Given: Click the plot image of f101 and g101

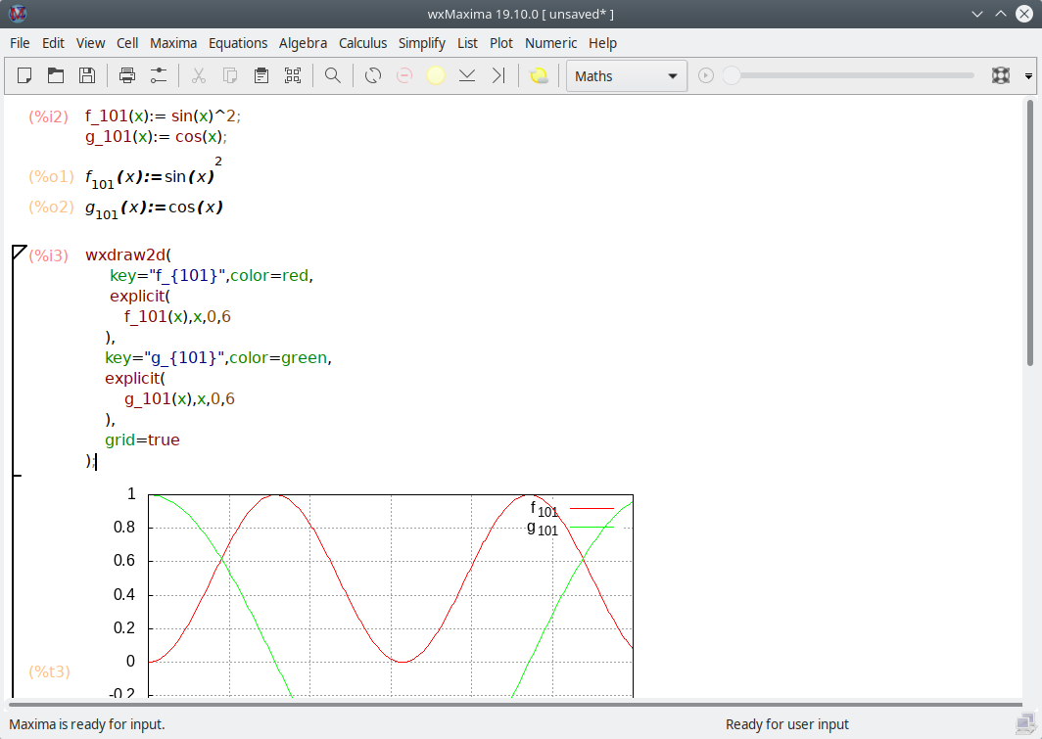Looking at the screenshot, I should [x=372, y=593].
